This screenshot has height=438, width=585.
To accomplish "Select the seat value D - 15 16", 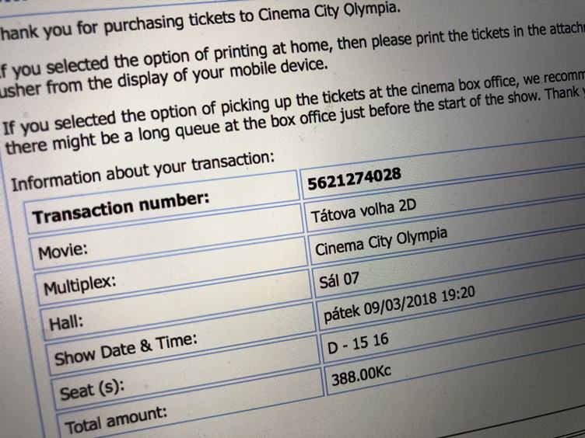I will pos(359,346).
